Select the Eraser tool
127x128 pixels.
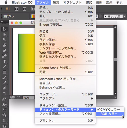coord(4,88)
